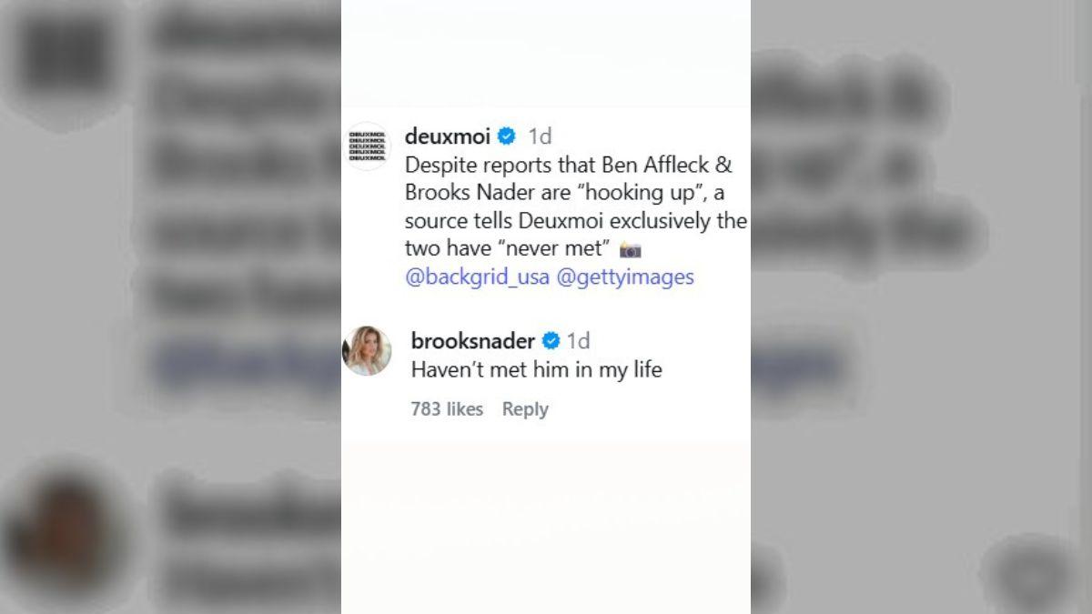Open the @gettyimages tagged account
Image resolution: width=1092 pixels, height=614 pixels.
click(x=625, y=277)
